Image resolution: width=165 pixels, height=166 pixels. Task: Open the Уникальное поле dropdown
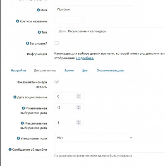[93, 138]
